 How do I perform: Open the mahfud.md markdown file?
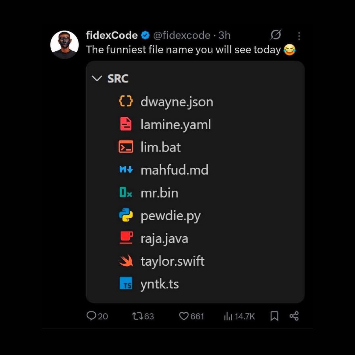[174, 170]
